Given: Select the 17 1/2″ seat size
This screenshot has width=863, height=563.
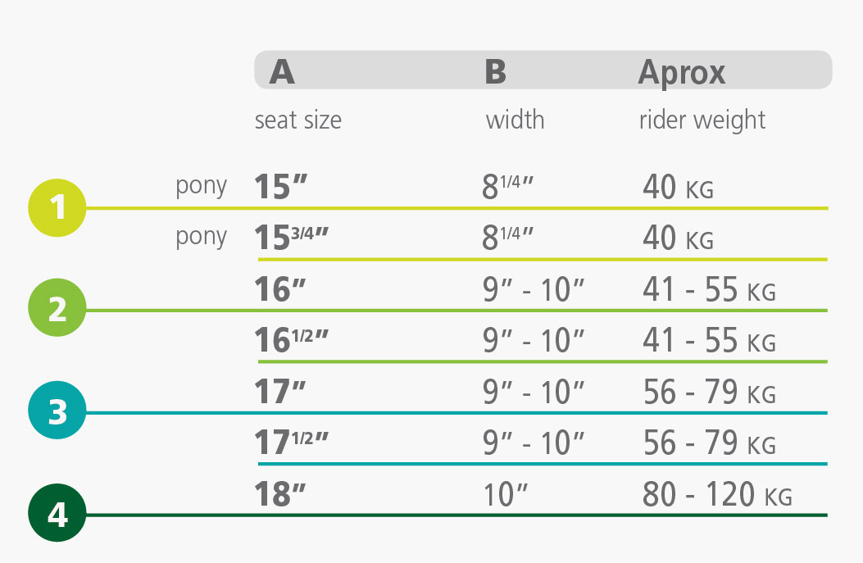Looking at the screenshot, I should [291, 443].
